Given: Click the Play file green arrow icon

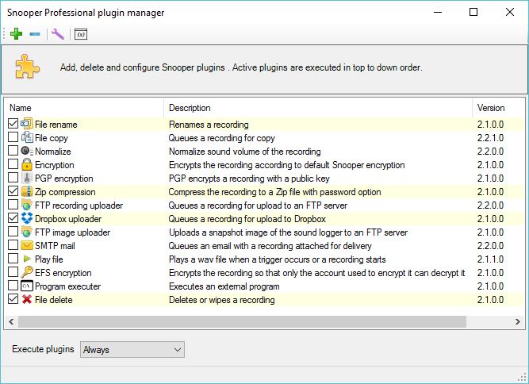Looking at the screenshot, I should click(27, 259).
